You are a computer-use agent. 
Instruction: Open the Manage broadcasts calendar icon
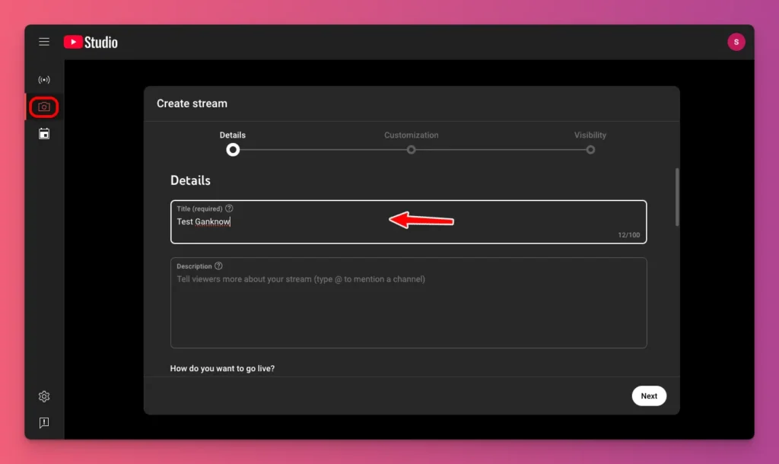click(x=43, y=133)
